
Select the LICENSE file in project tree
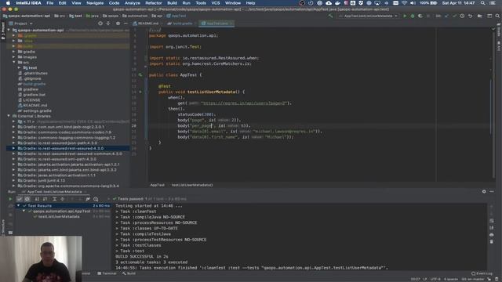click(x=31, y=99)
